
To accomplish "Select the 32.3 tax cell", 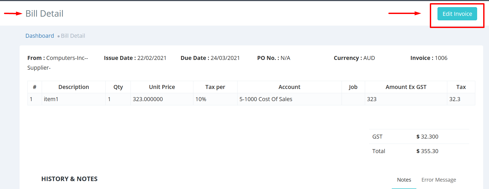I will click(461, 99).
